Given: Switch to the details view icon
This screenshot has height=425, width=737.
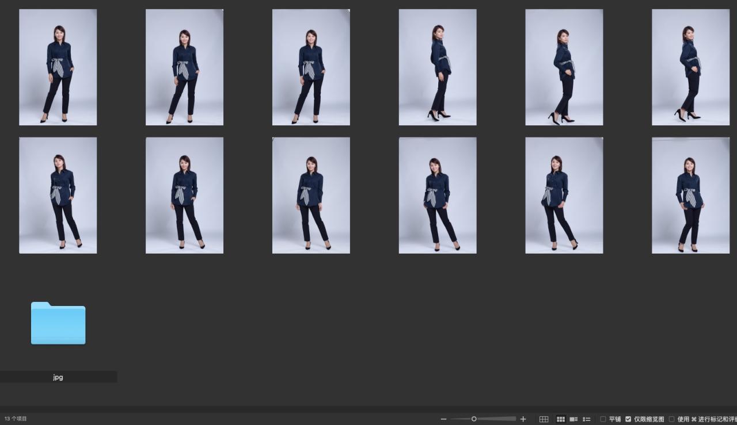Looking at the screenshot, I should [573, 419].
